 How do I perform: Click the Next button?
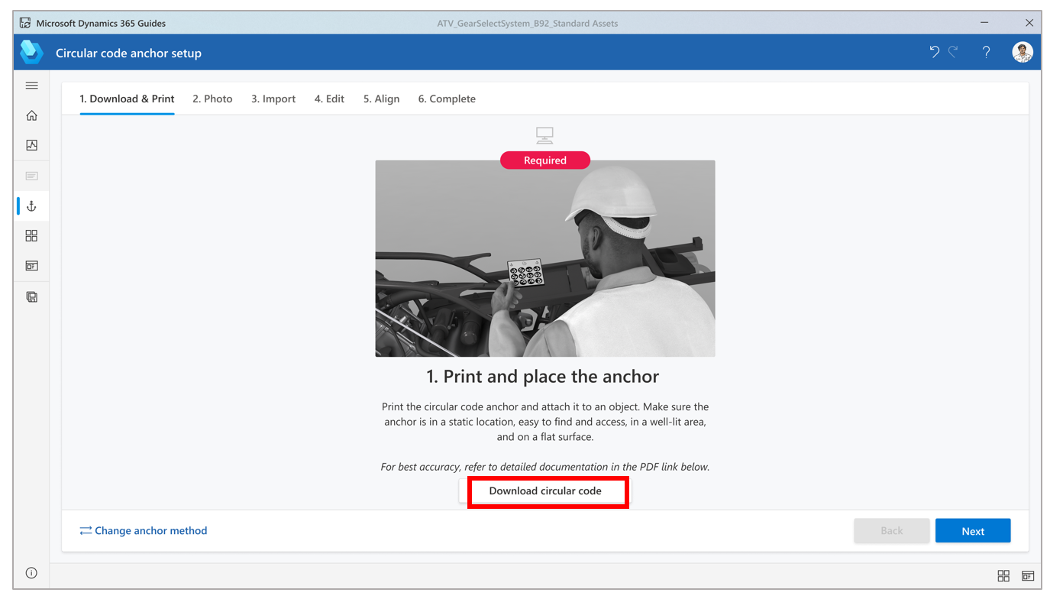coord(973,531)
